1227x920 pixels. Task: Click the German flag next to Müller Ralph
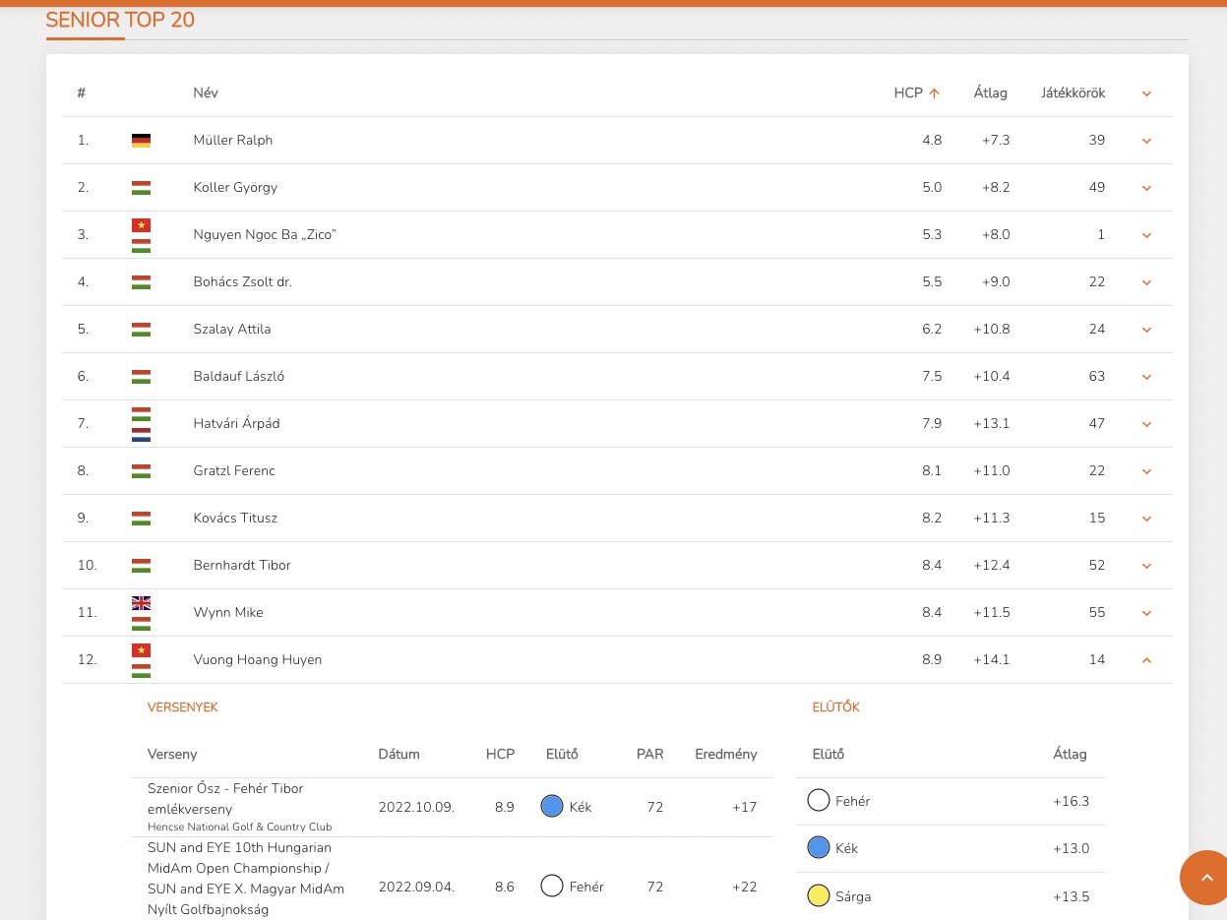click(141, 141)
